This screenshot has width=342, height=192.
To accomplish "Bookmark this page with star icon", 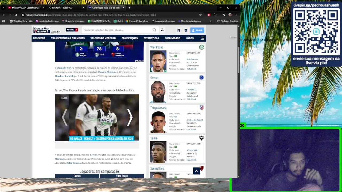I will pos(200,15).
